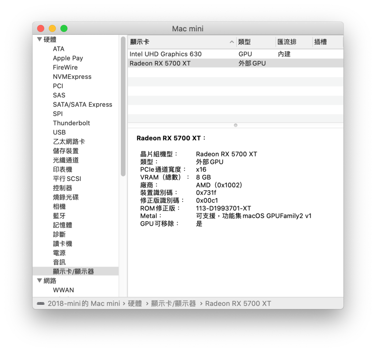Open SATA/SATA Express entry
This screenshot has height=352, width=376.
(83, 104)
